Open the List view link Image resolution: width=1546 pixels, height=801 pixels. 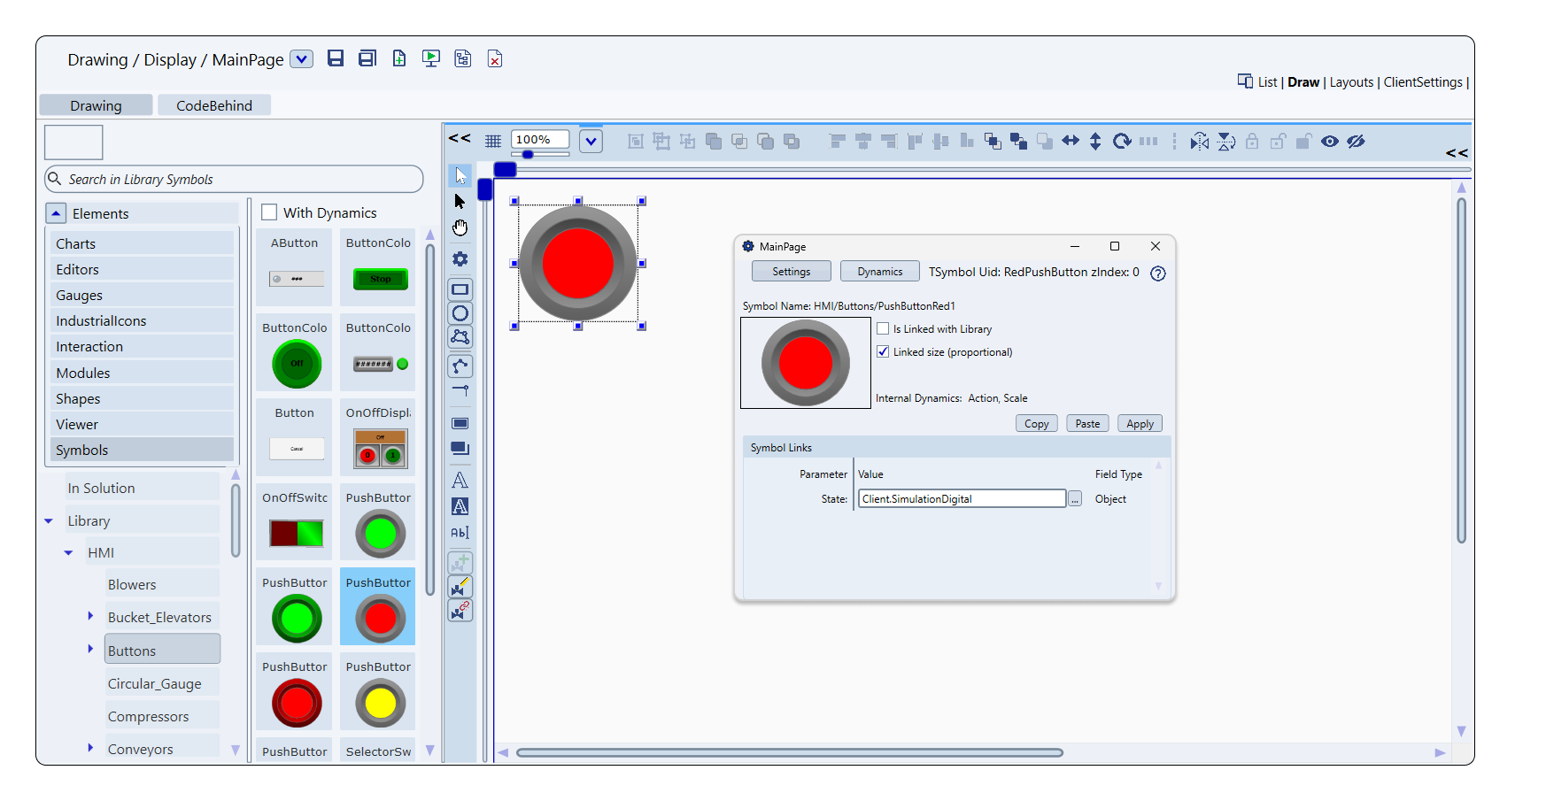pyautogui.click(x=1267, y=82)
